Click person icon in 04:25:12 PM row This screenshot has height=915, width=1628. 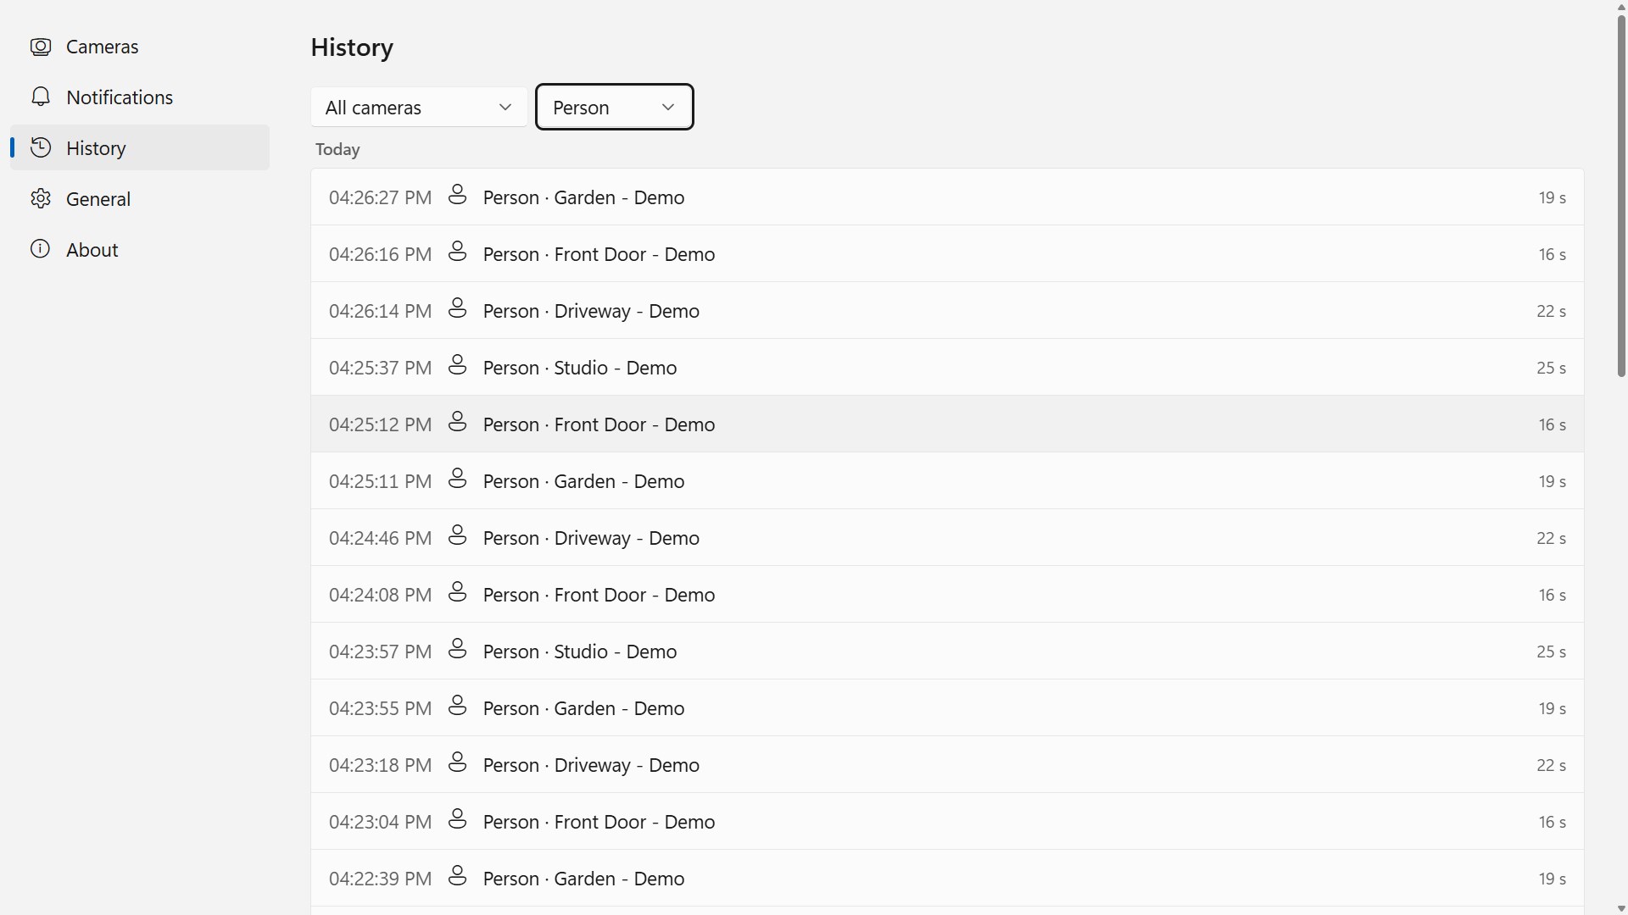pyautogui.click(x=458, y=423)
